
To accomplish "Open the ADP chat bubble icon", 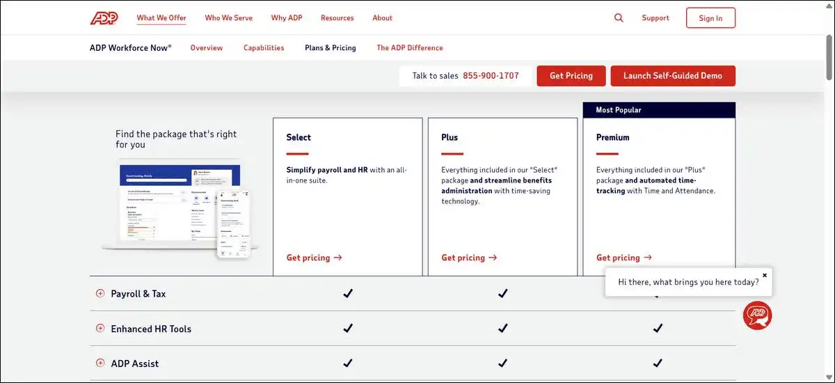I will (x=757, y=315).
